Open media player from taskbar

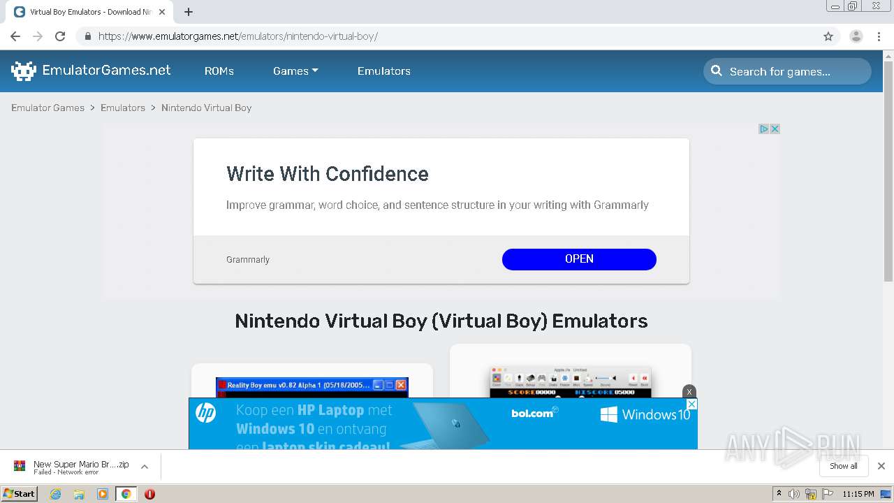click(103, 494)
